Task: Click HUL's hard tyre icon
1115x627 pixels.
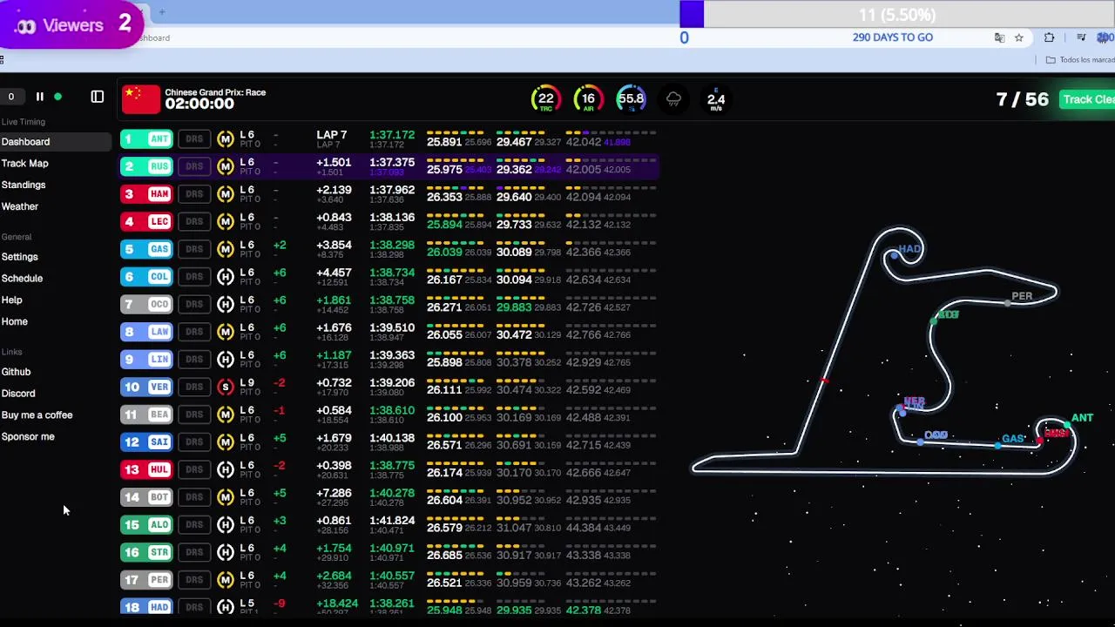Action: pos(226,469)
